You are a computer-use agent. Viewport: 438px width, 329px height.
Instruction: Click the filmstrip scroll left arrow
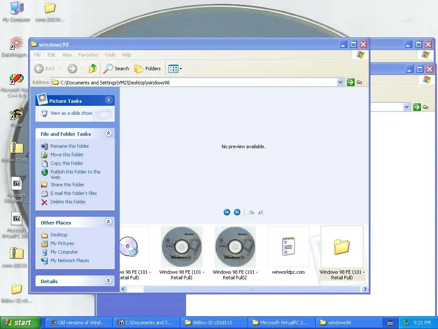[123, 289]
